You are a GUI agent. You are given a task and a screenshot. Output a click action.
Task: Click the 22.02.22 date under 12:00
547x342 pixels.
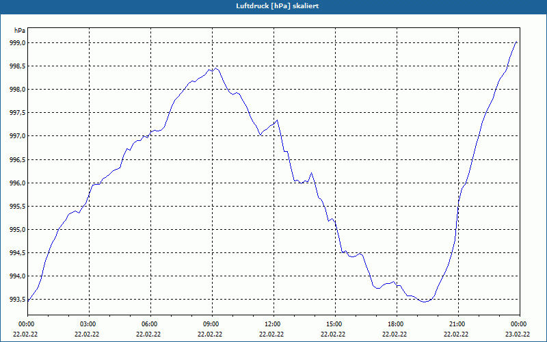coord(272,334)
